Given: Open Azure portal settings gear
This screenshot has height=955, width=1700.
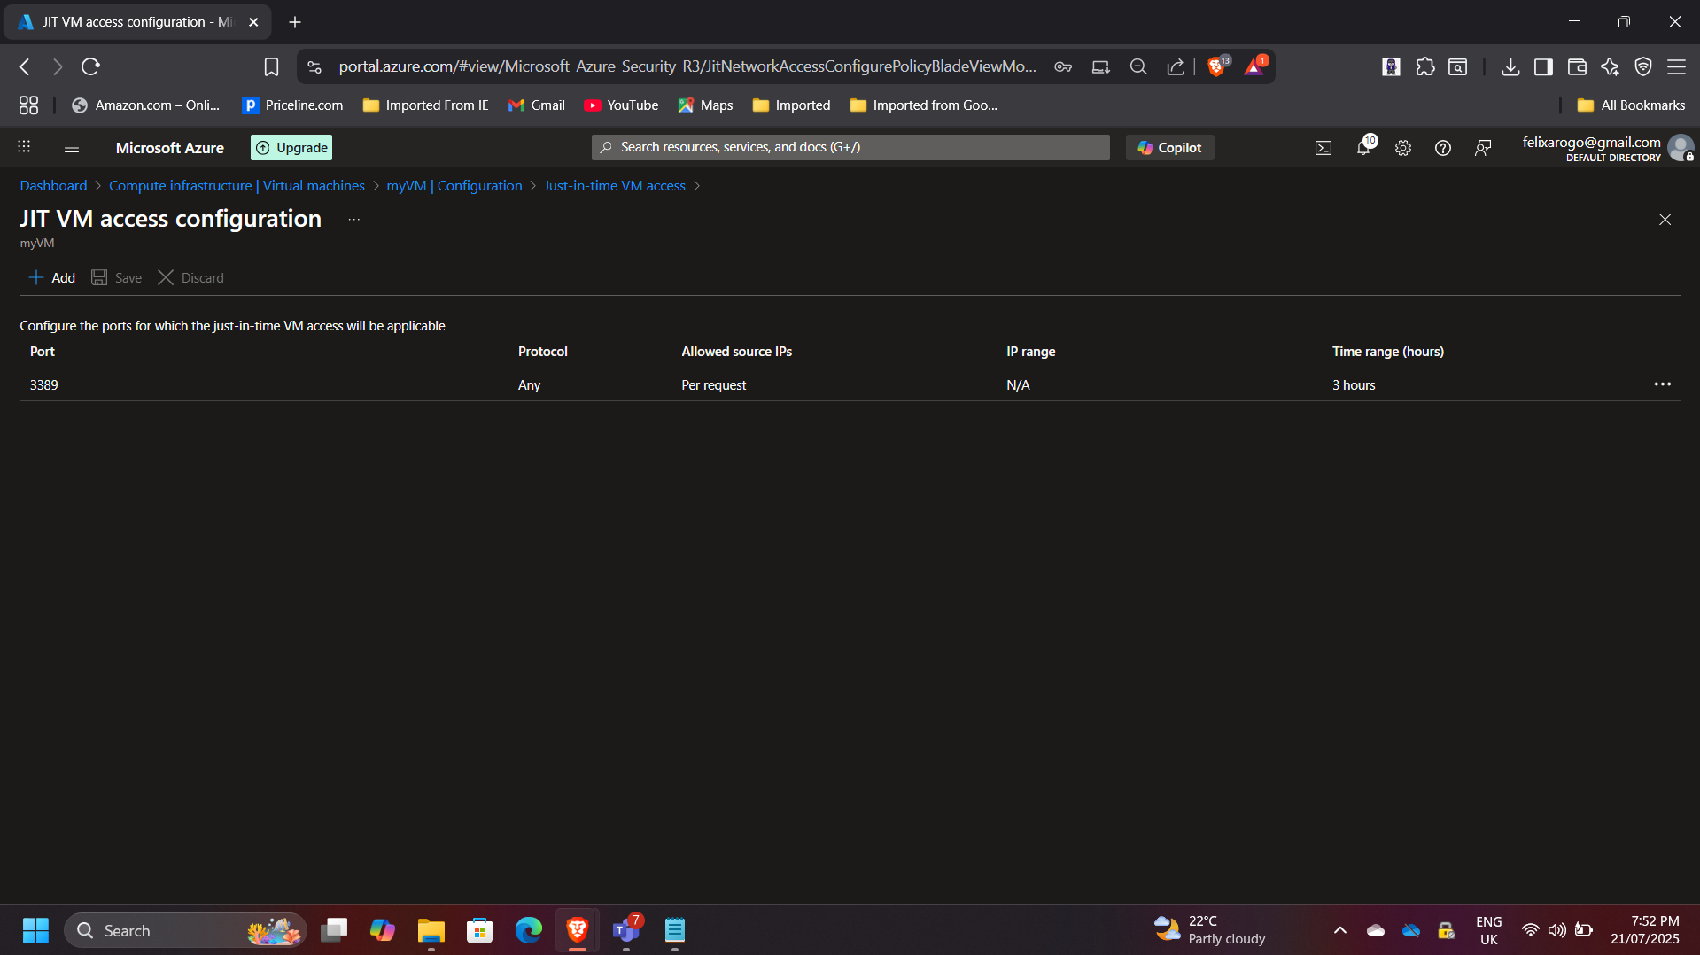Looking at the screenshot, I should click(1403, 148).
